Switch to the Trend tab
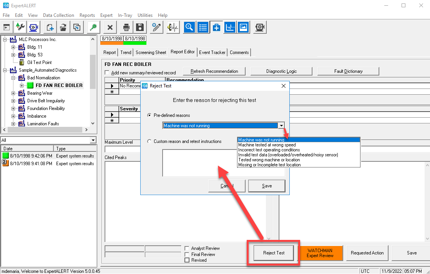 126,53
